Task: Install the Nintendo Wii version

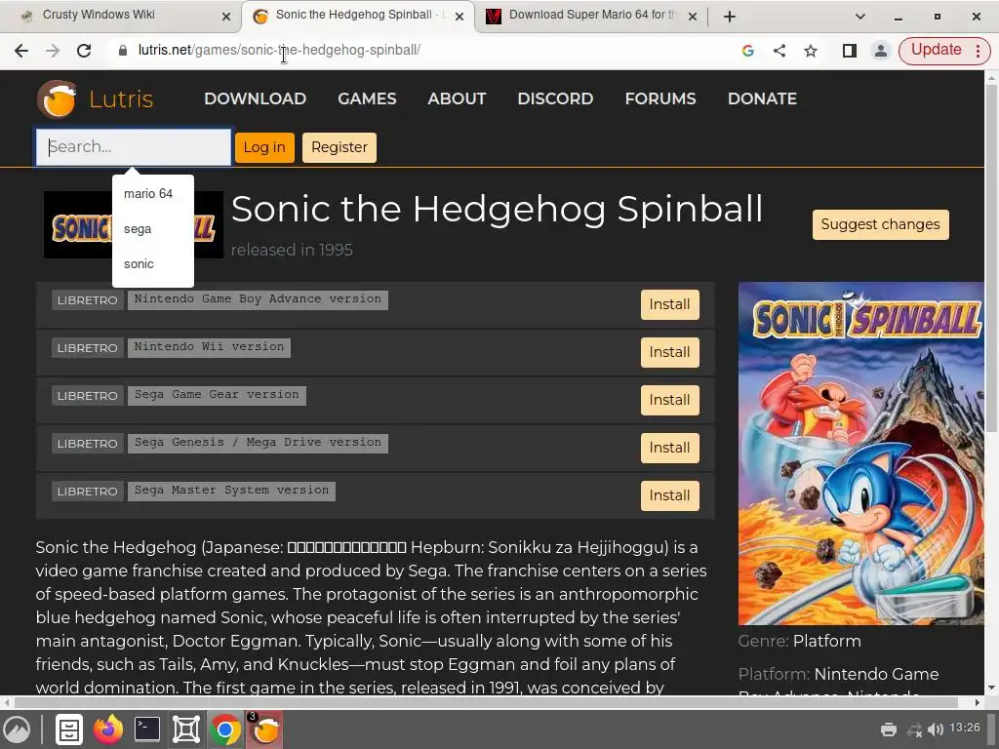Action: point(669,352)
